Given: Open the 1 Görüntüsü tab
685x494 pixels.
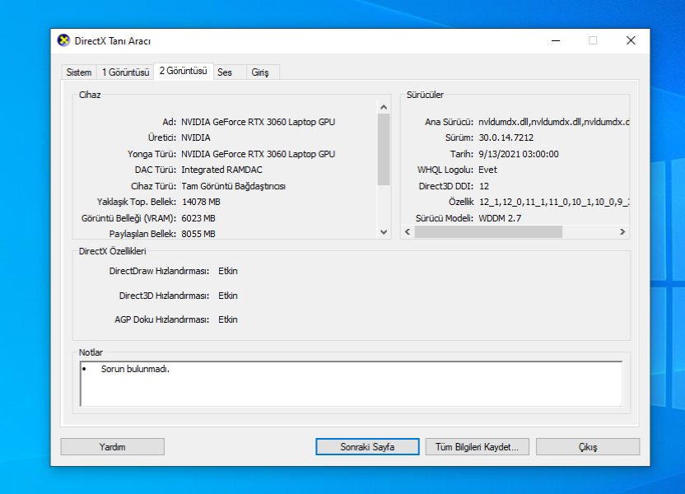Looking at the screenshot, I should coord(125,72).
